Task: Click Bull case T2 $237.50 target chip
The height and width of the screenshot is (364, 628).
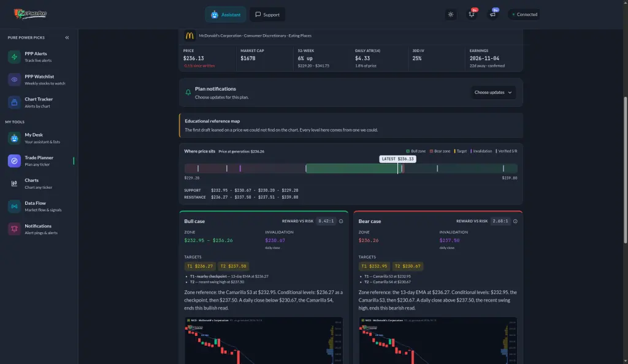Action: (233, 266)
